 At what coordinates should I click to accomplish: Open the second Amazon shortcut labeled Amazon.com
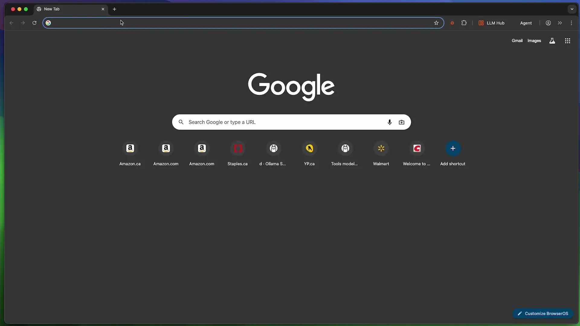click(166, 154)
